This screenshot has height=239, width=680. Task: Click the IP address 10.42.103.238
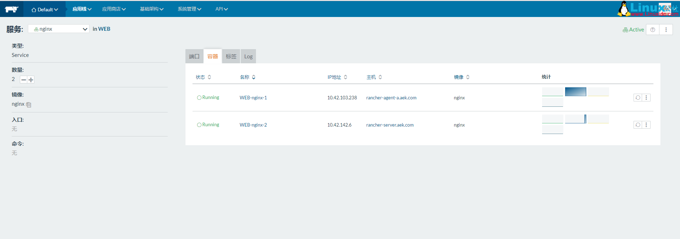[342, 98]
